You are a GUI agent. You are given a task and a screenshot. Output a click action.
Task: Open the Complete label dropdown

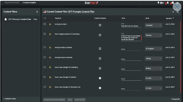coord(153,25)
